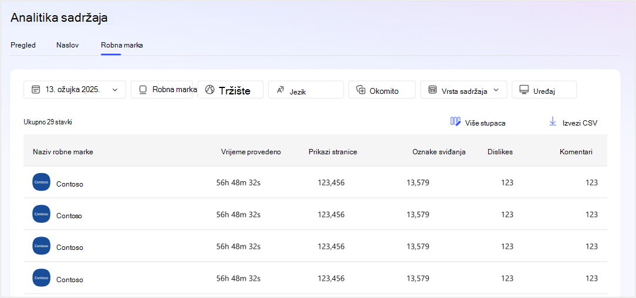The height and width of the screenshot is (298, 636).
Task: Click 56h 48m 32s in the first row
Action: point(238,182)
